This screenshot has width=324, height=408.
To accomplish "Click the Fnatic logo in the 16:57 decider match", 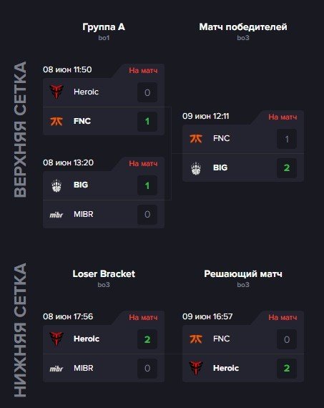I will (x=196, y=339).
